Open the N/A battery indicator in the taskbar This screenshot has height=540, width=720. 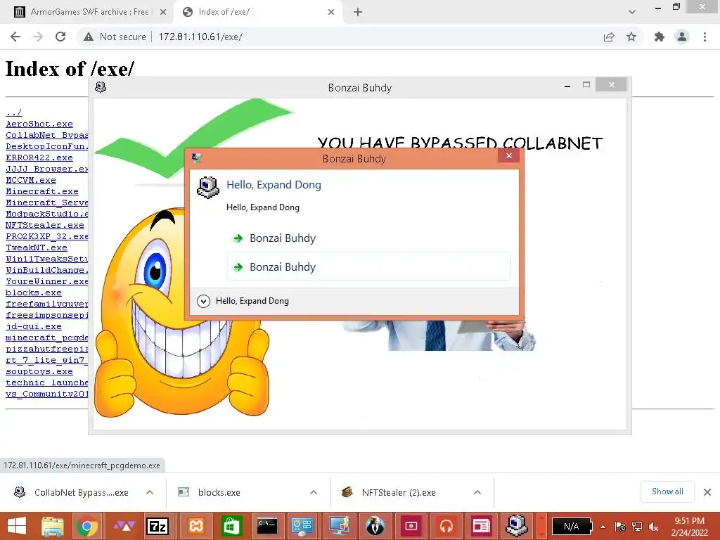coord(572,526)
